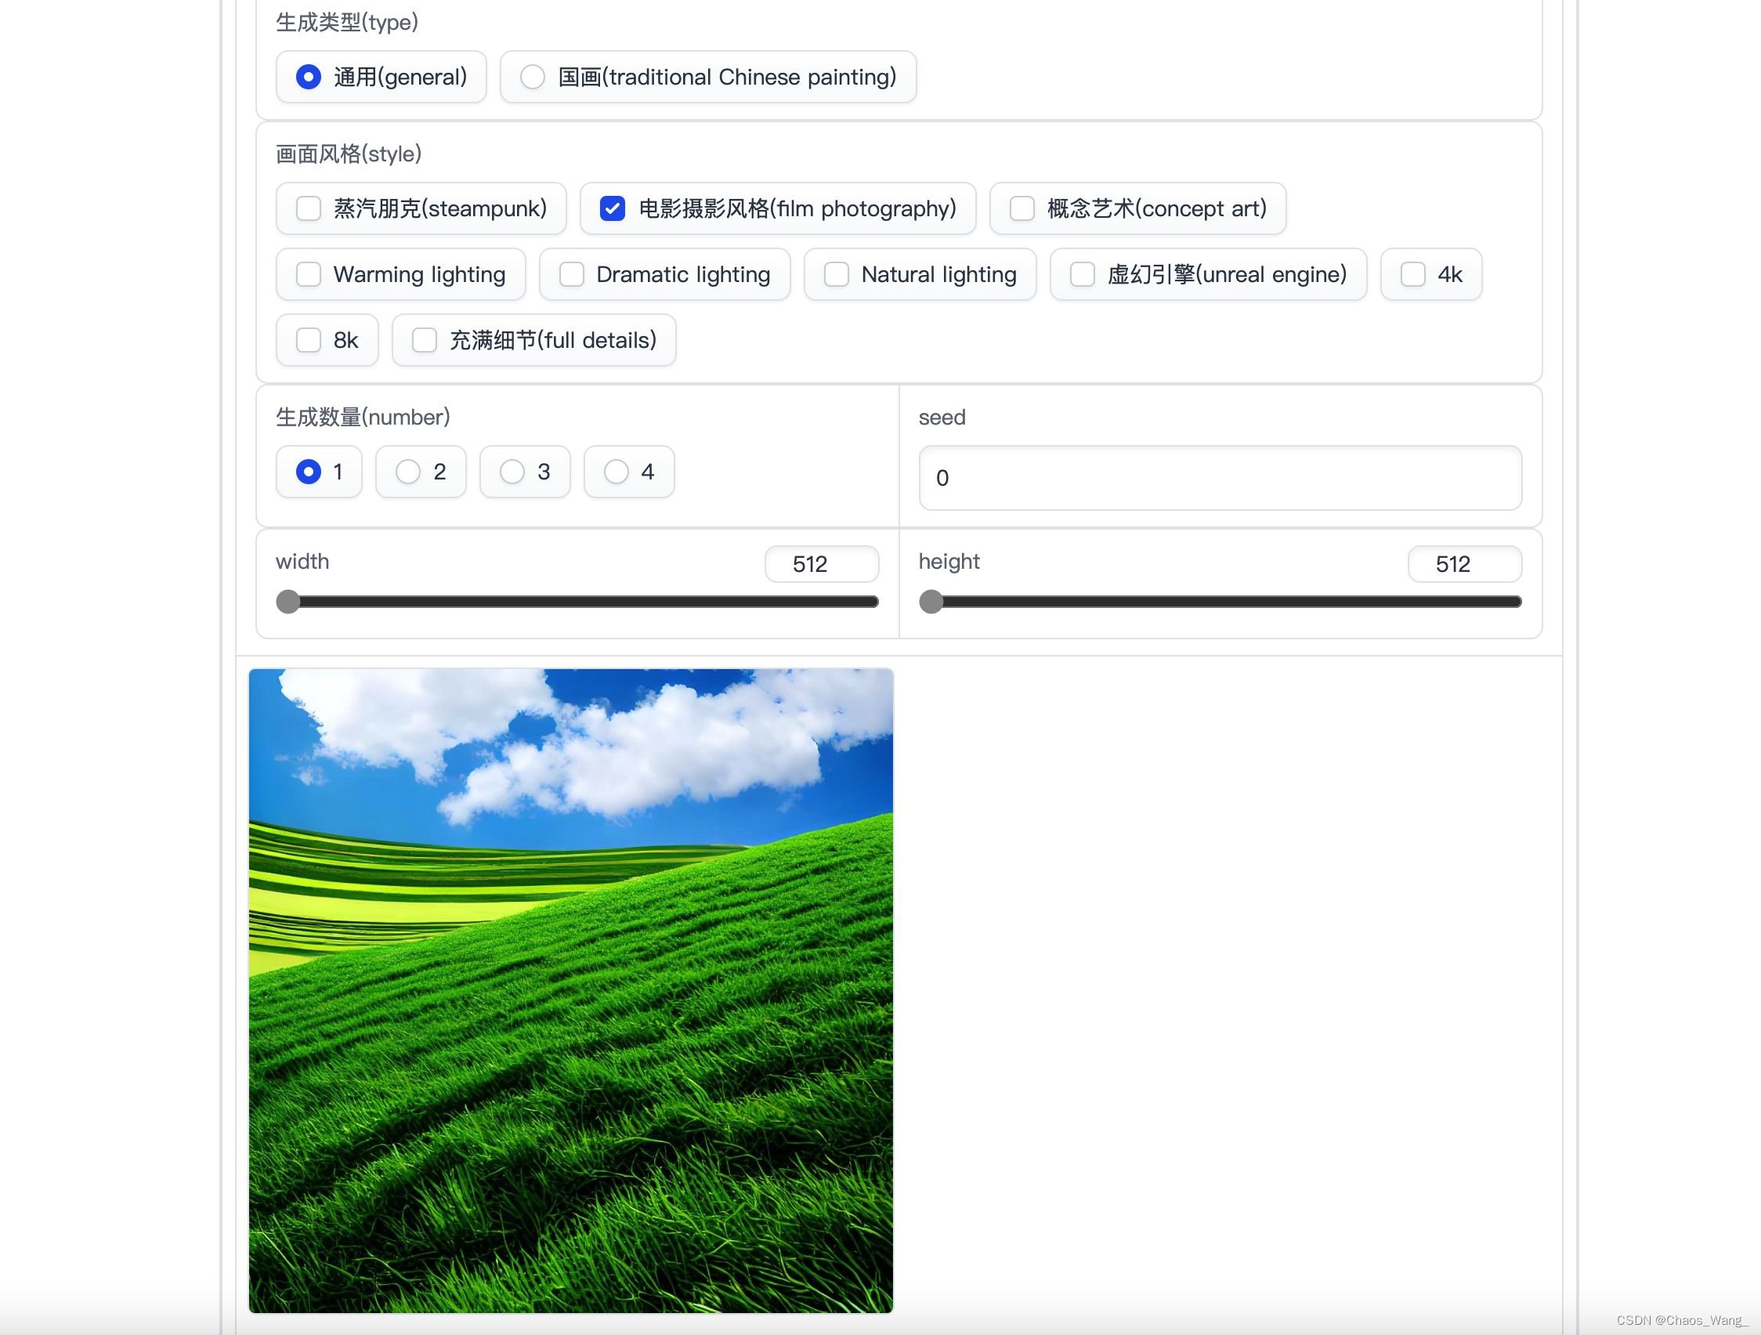Viewport: 1761px width, 1335px height.
Task: Select 通用(general) generation type
Action: click(310, 76)
